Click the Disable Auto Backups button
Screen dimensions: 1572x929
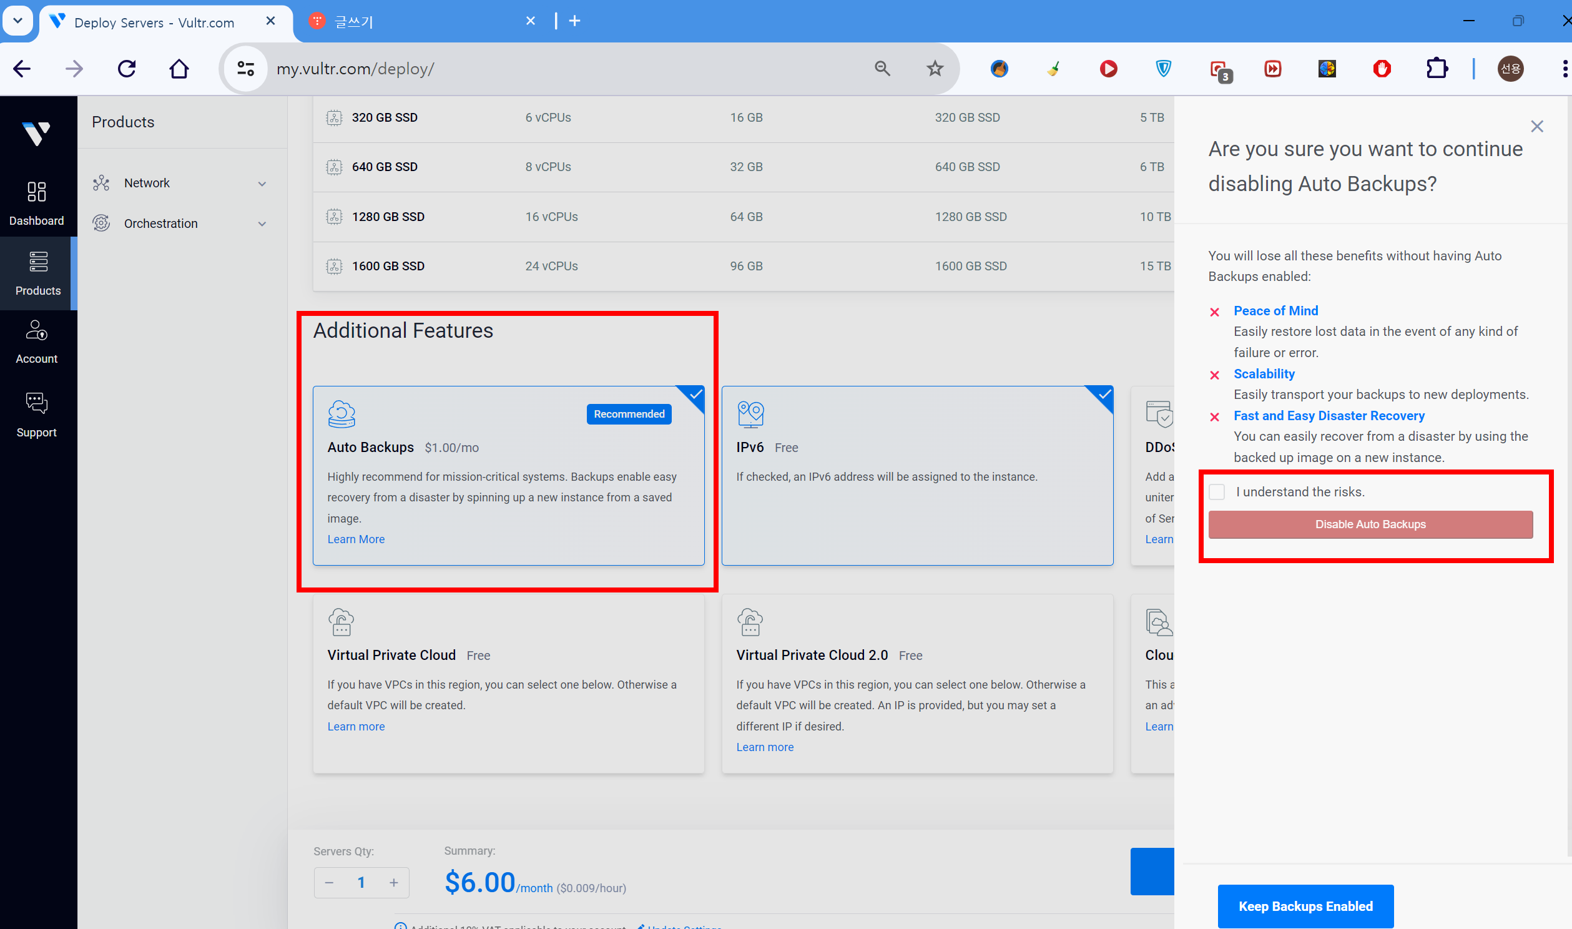(x=1370, y=524)
